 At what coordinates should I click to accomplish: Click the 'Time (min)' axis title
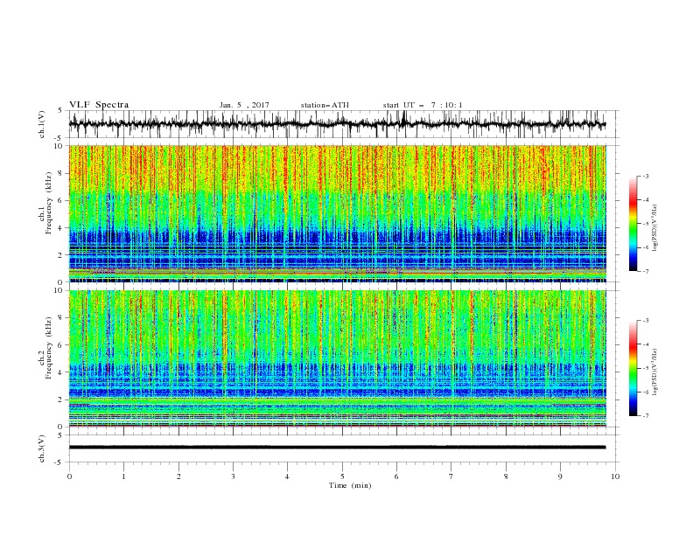[x=350, y=485]
